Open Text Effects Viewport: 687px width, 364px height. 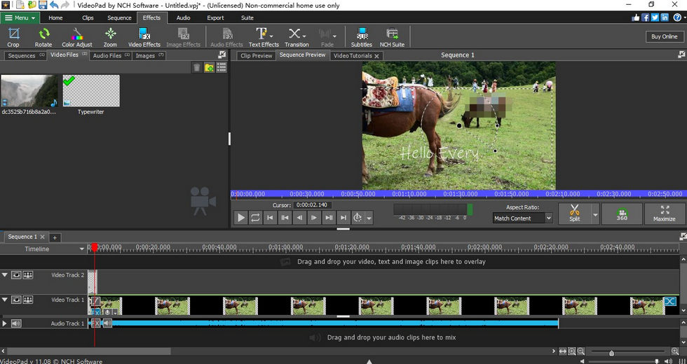(x=264, y=36)
